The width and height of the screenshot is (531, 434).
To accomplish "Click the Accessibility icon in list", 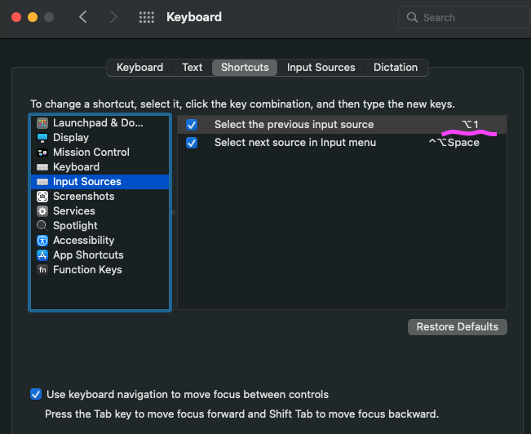I will 42,241.
